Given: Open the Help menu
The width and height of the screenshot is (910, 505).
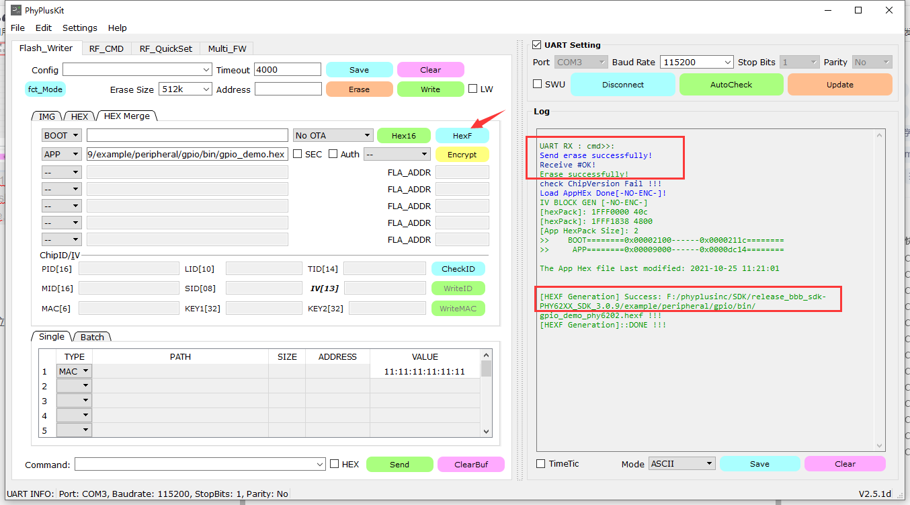Looking at the screenshot, I should tap(118, 28).
